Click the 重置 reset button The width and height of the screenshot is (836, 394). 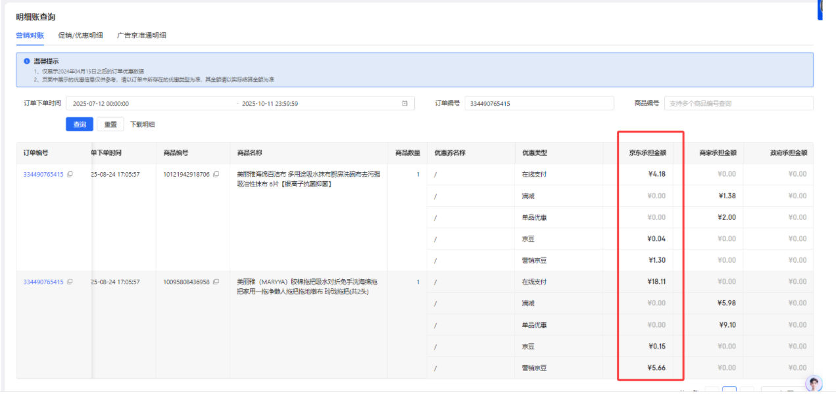[111, 125]
